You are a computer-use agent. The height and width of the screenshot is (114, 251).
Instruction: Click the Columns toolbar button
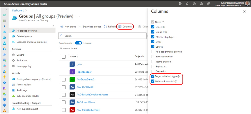tap(125, 27)
